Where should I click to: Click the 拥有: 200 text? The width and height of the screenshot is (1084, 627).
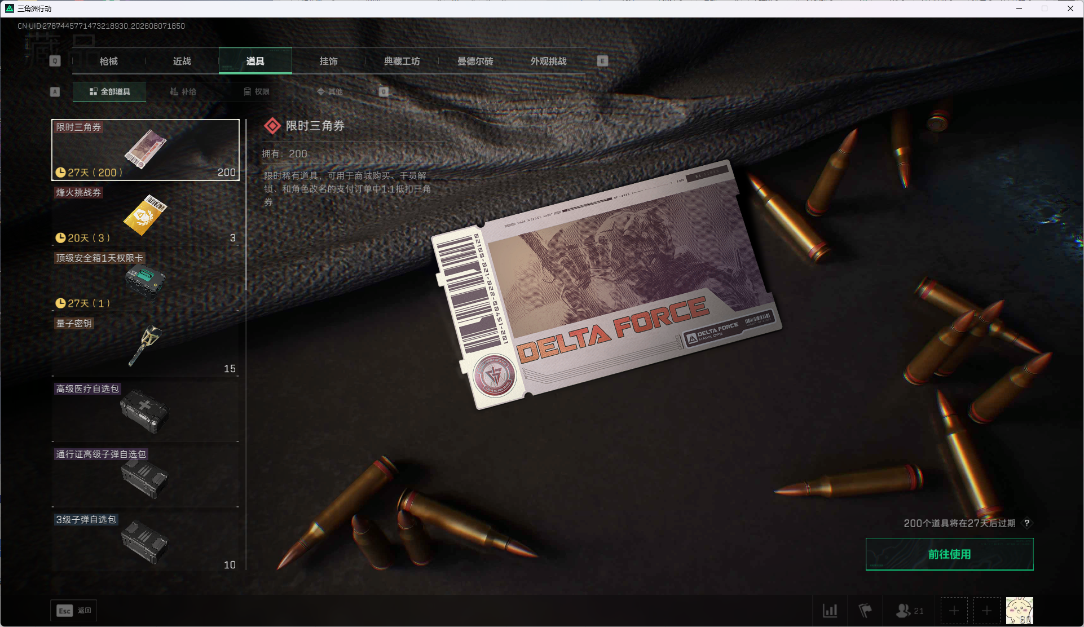pyautogui.click(x=285, y=154)
